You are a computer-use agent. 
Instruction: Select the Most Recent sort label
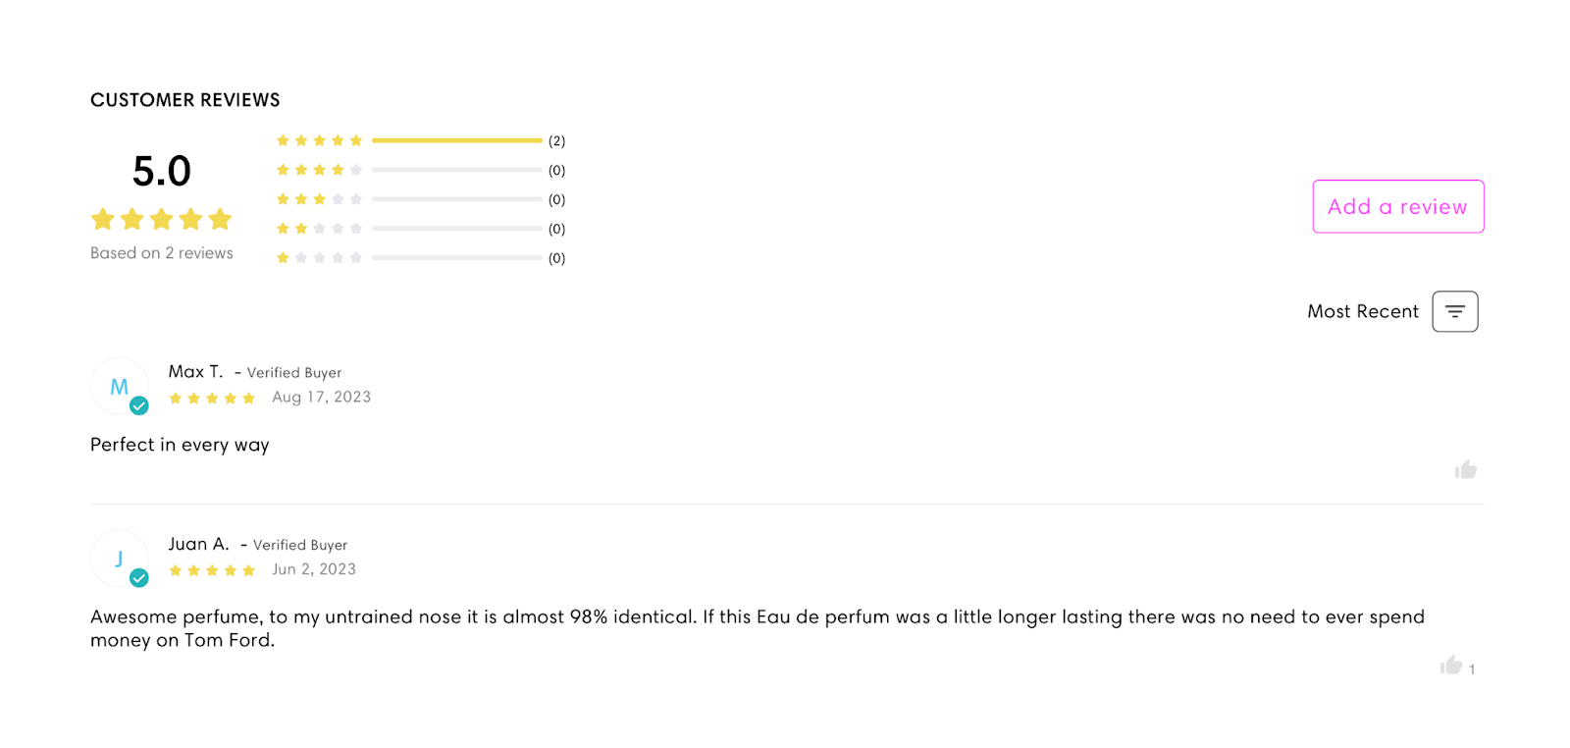[x=1362, y=311]
